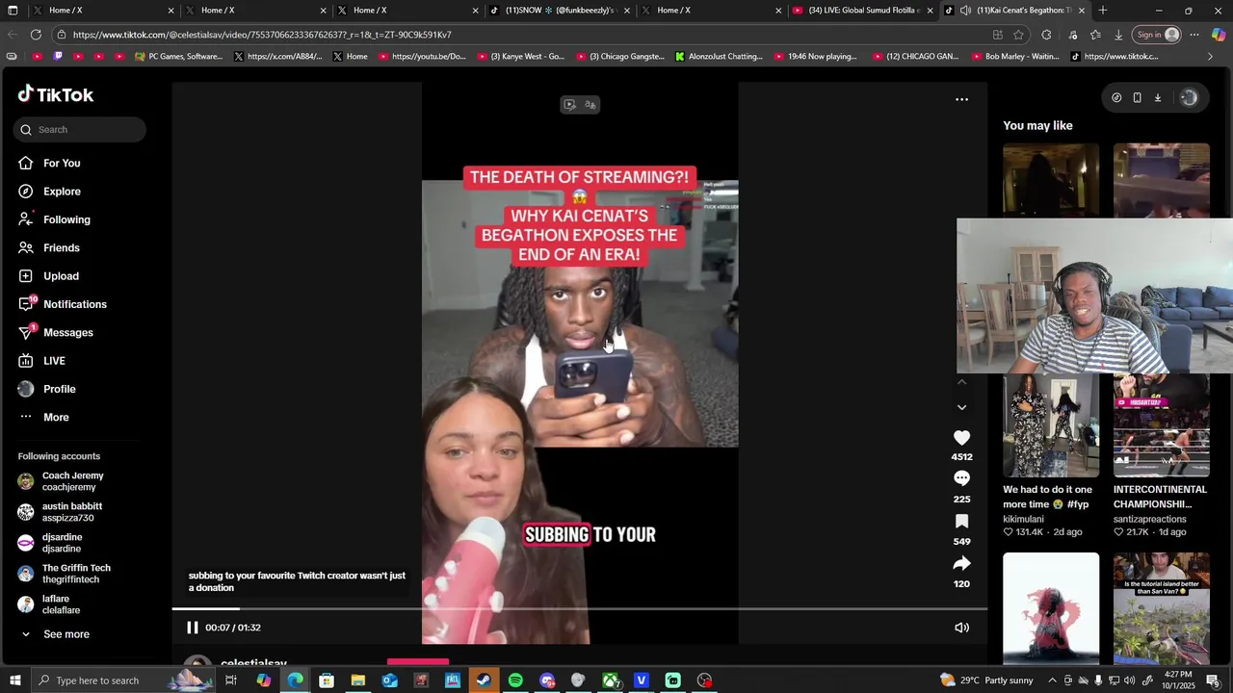Screen dimensions: 1233x693
Task: Show hidden system tray icons
Action: pos(1053,680)
